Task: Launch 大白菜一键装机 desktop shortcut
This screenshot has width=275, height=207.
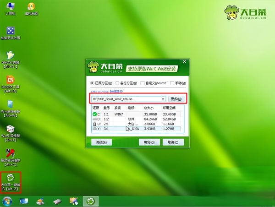Action: pos(10,179)
